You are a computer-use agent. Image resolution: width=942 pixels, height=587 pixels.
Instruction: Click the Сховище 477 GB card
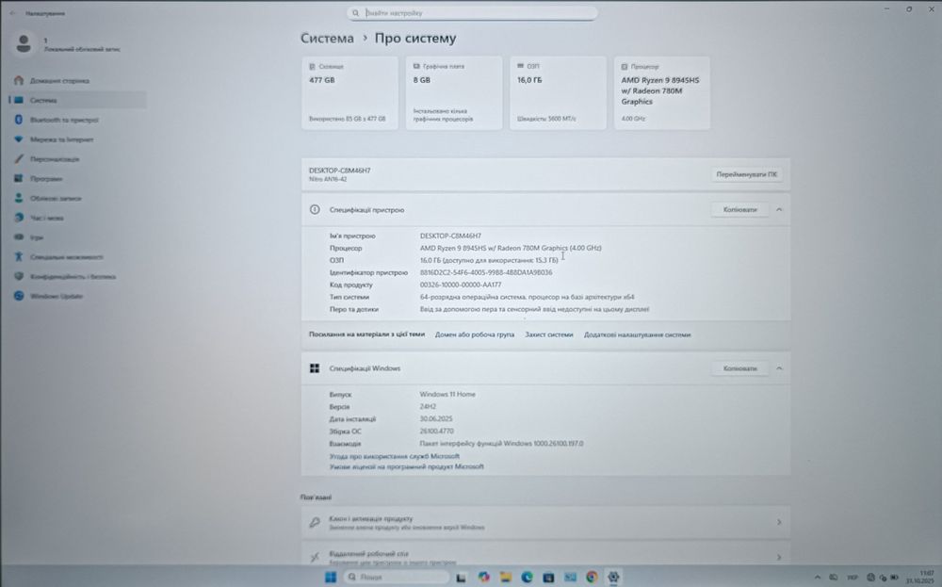(x=349, y=93)
